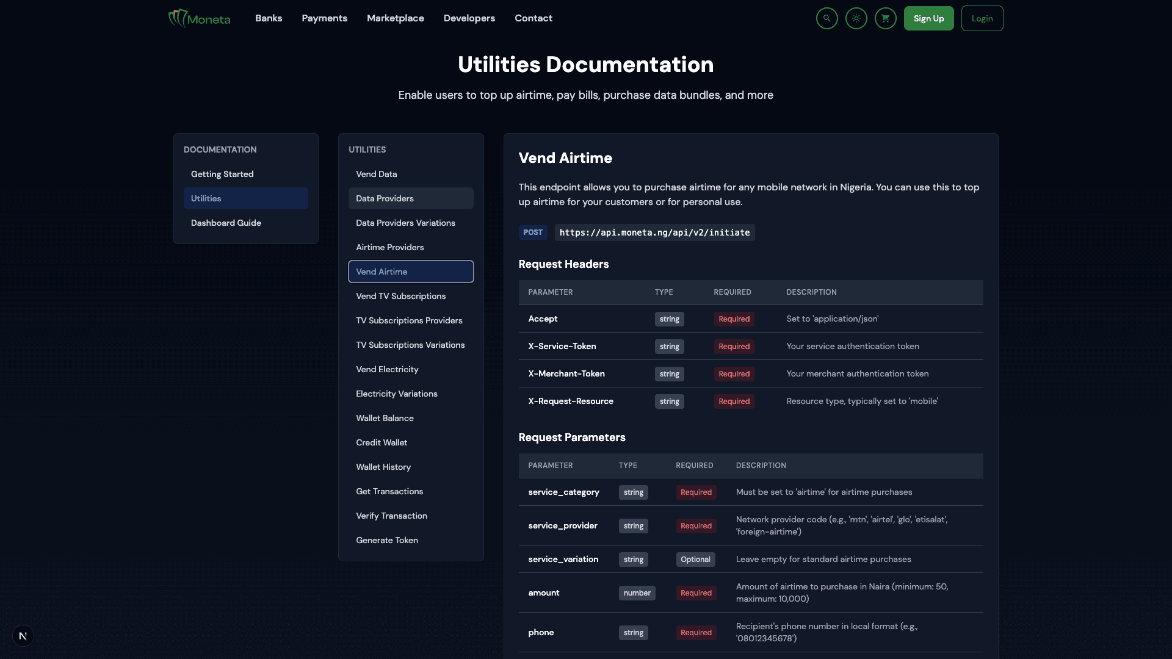The image size is (1172, 659).
Task: Click the X-Service-Token parameter name
Action: [562, 346]
